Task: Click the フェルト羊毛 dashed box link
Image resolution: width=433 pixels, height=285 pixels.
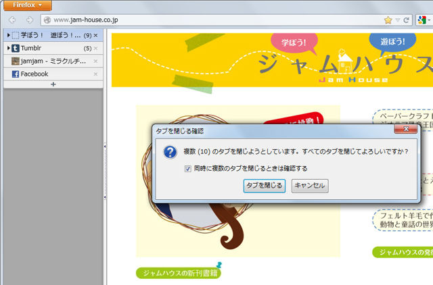Action: point(404,220)
